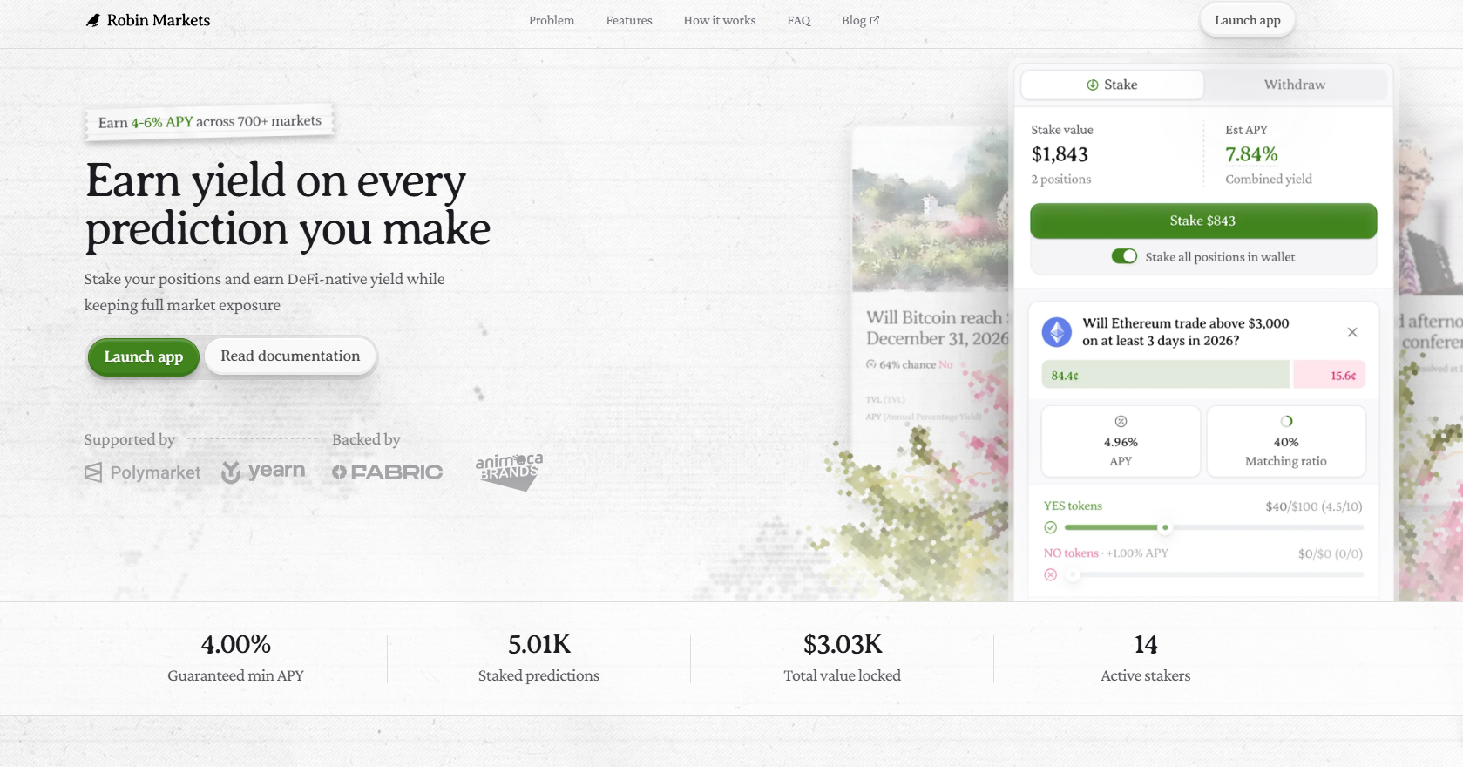The height and width of the screenshot is (767, 1463).
Task: Switch to the Withdraw tab
Action: [1295, 85]
